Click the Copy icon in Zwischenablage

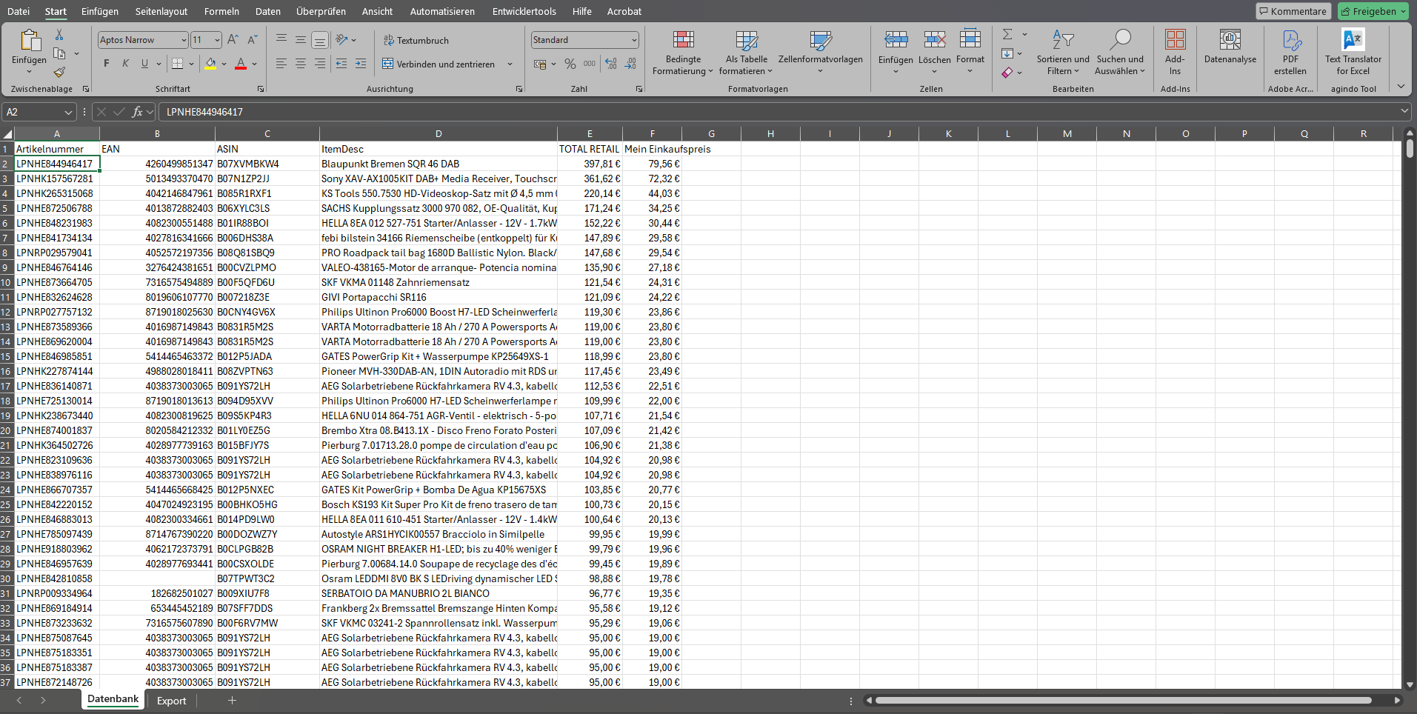pos(60,53)
